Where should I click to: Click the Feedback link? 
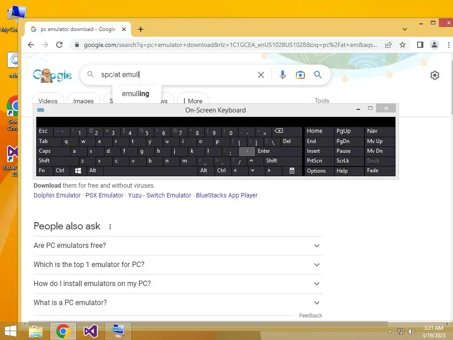tap(311, 315)
